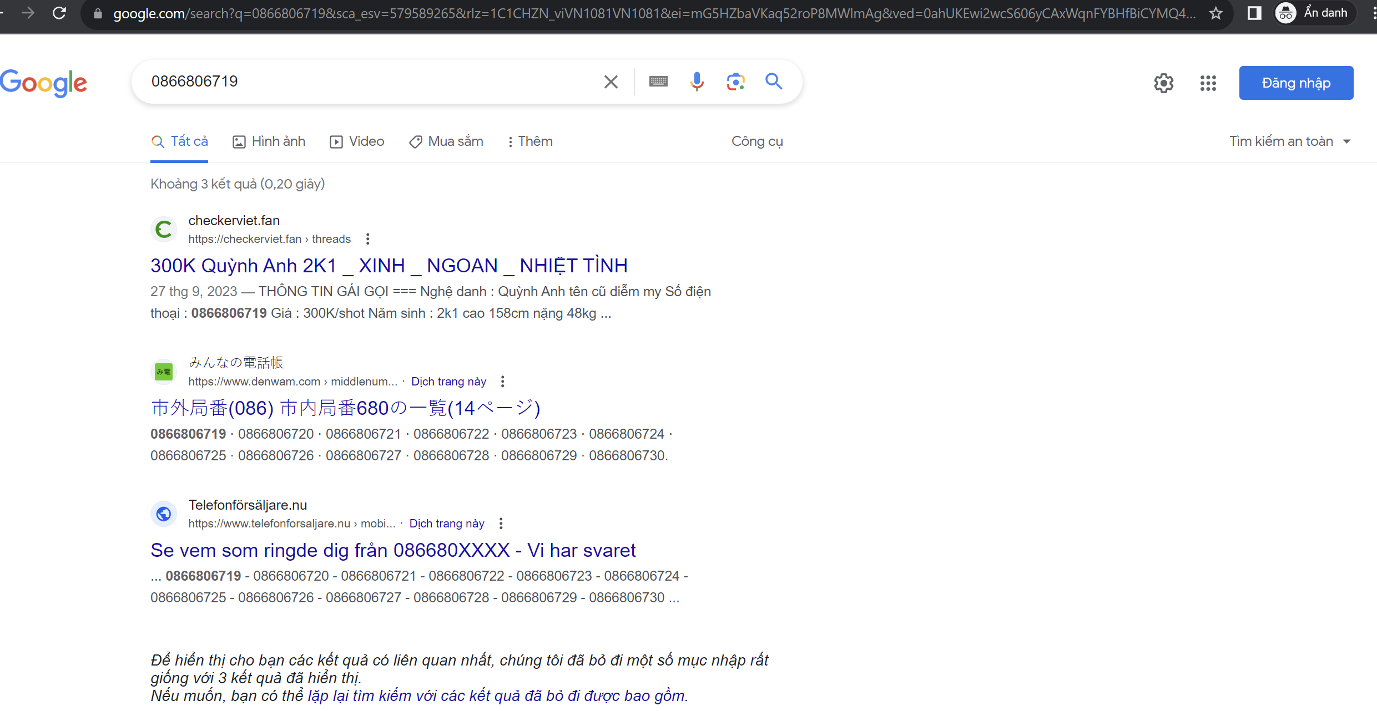The image size is (1377, 711).
Task: Expand the Tìm kiếm an toàn dropdown
Action: (1347, 141)
